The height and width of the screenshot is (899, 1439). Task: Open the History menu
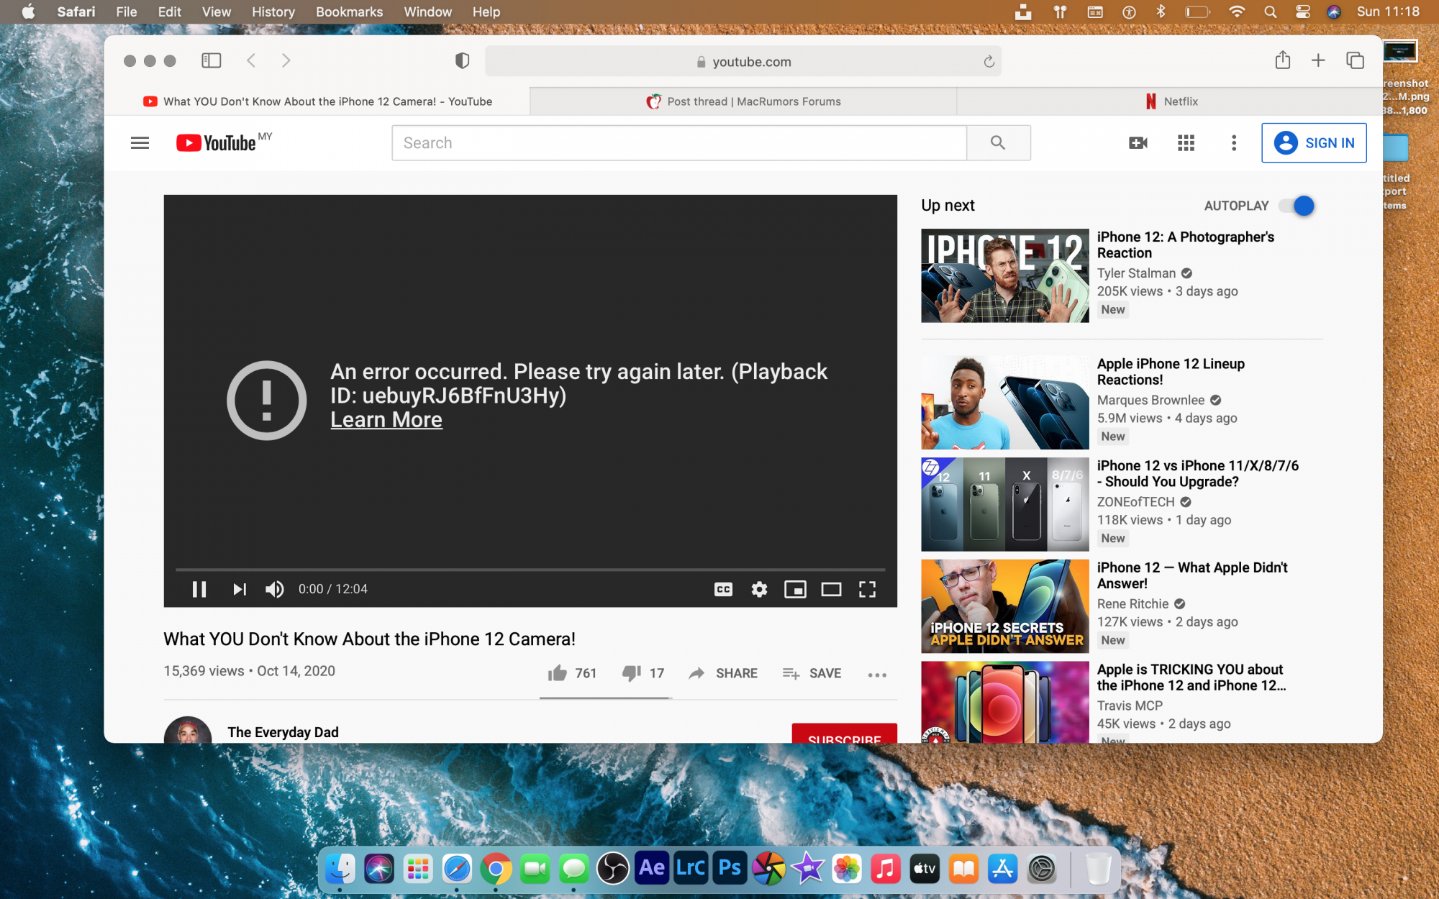tap(273, 12)
